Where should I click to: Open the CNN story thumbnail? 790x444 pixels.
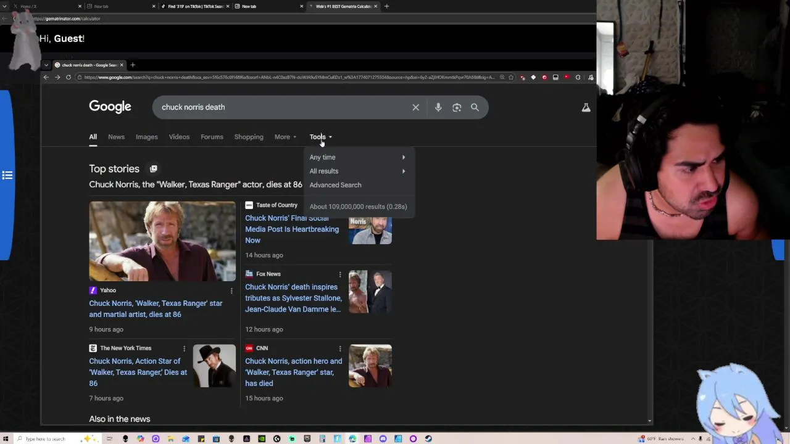point(370,366)
